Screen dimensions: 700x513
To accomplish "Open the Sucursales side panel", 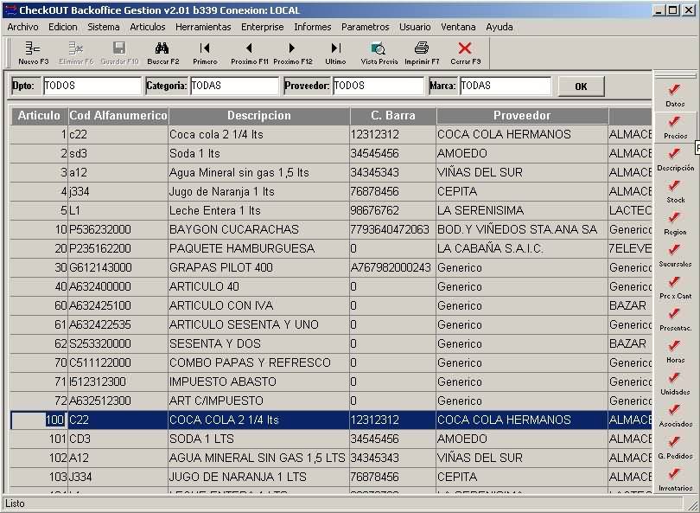I will (x=675, y=256).
